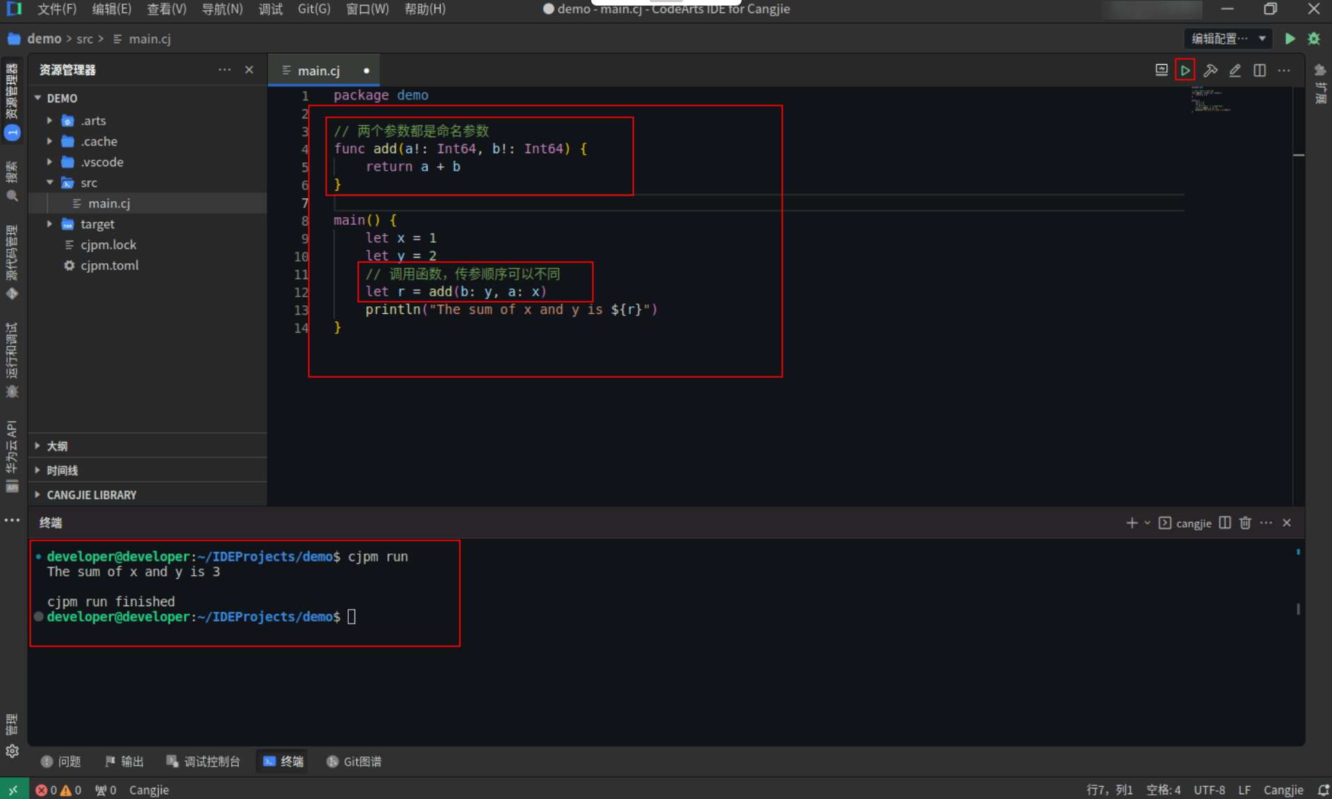Viewport: 1332px width, 799px height.
Task: Click the src breadcrumb segment
Action: [85, 39]
